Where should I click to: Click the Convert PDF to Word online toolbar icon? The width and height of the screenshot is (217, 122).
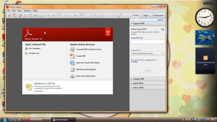click(x=9, y=15)
